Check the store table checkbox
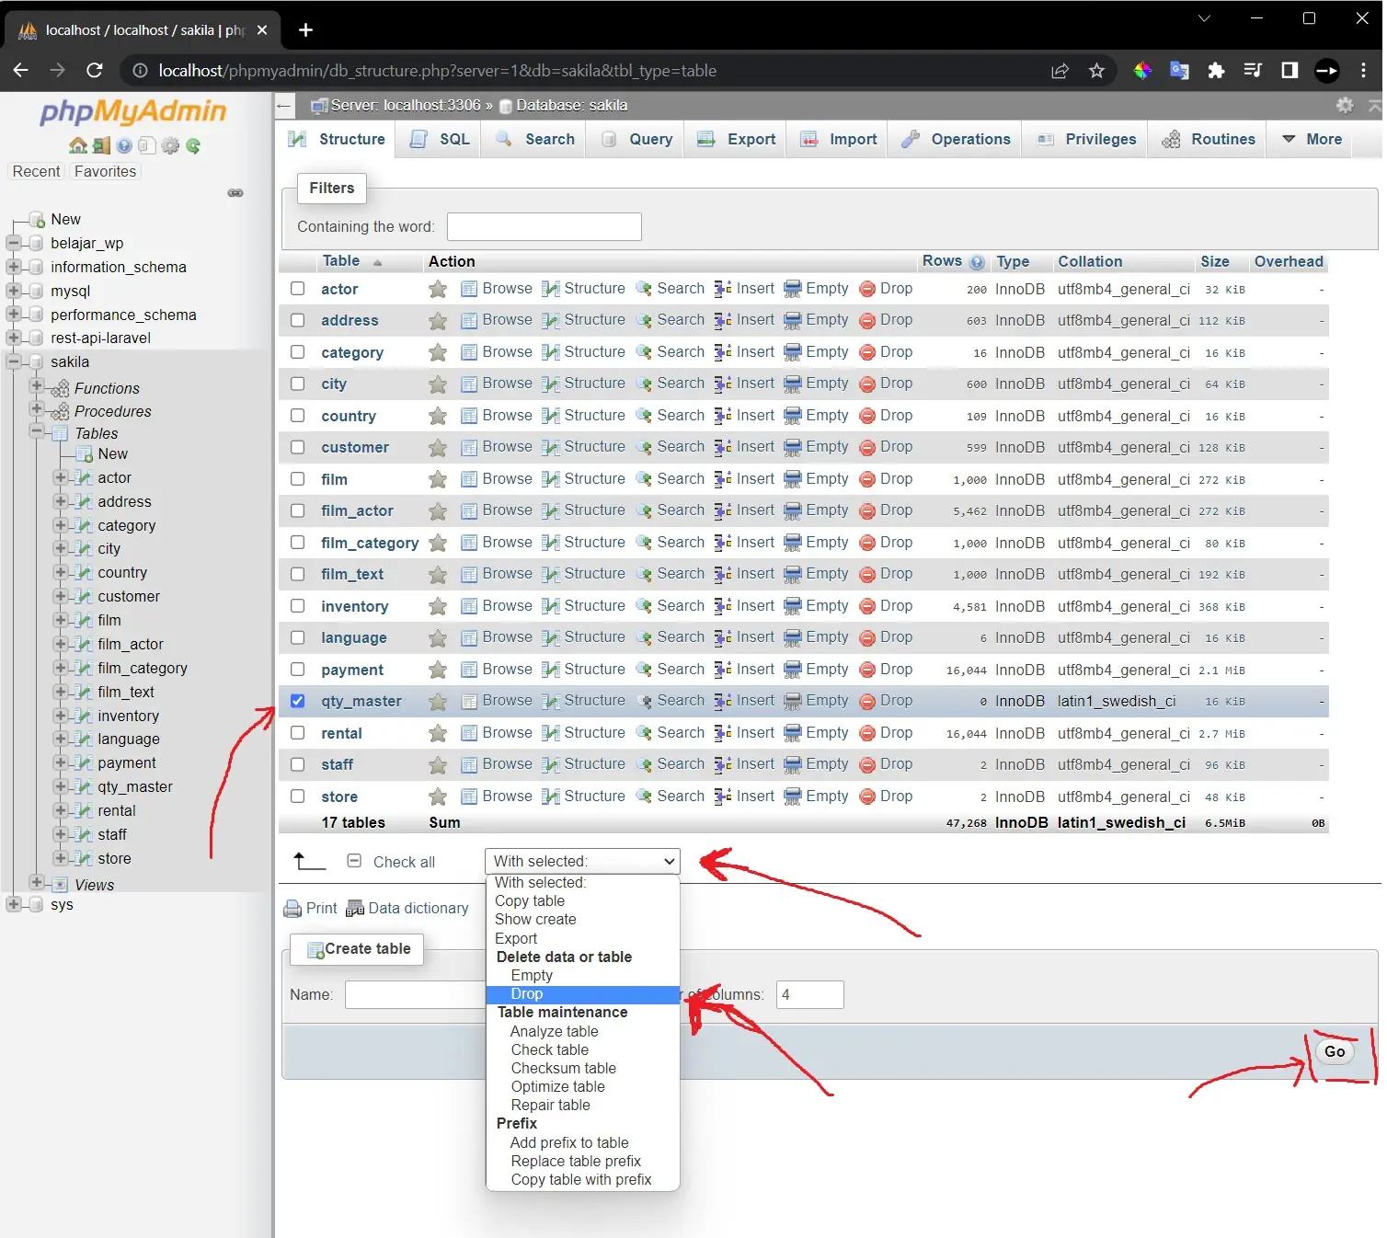1387x1238 pixels. (298, 797)
